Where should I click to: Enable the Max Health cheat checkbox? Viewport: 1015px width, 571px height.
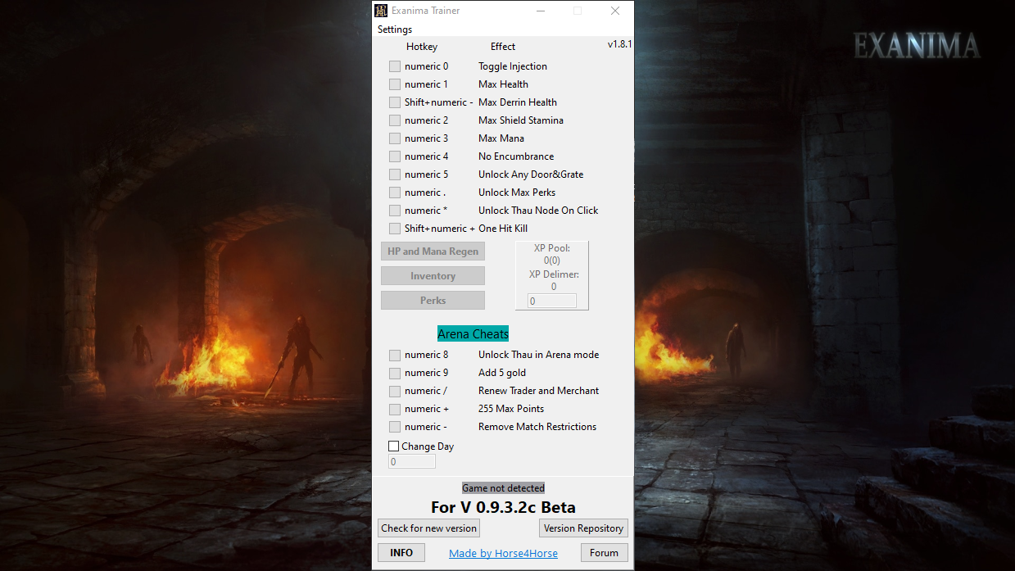coord(394,84)
